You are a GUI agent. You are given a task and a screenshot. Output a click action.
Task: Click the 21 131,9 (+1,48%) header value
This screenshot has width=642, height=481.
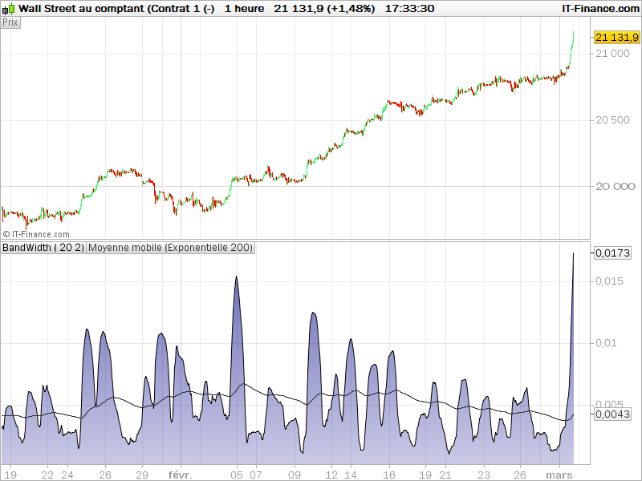click(x=324, y=8)
